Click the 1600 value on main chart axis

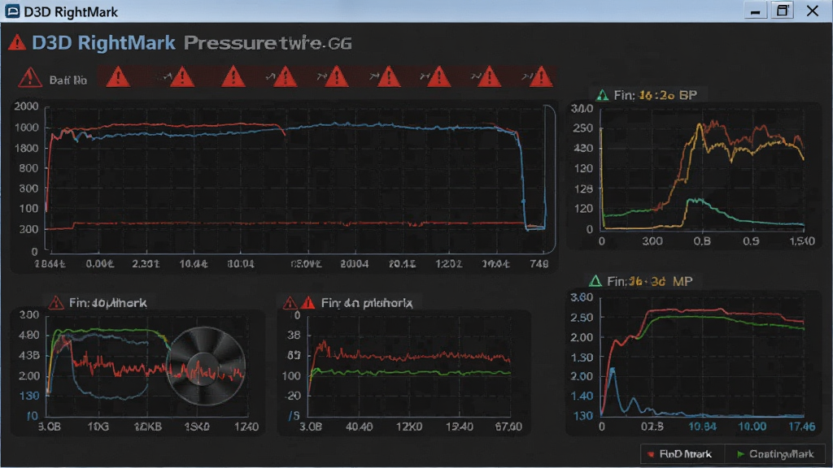[27, 128]
